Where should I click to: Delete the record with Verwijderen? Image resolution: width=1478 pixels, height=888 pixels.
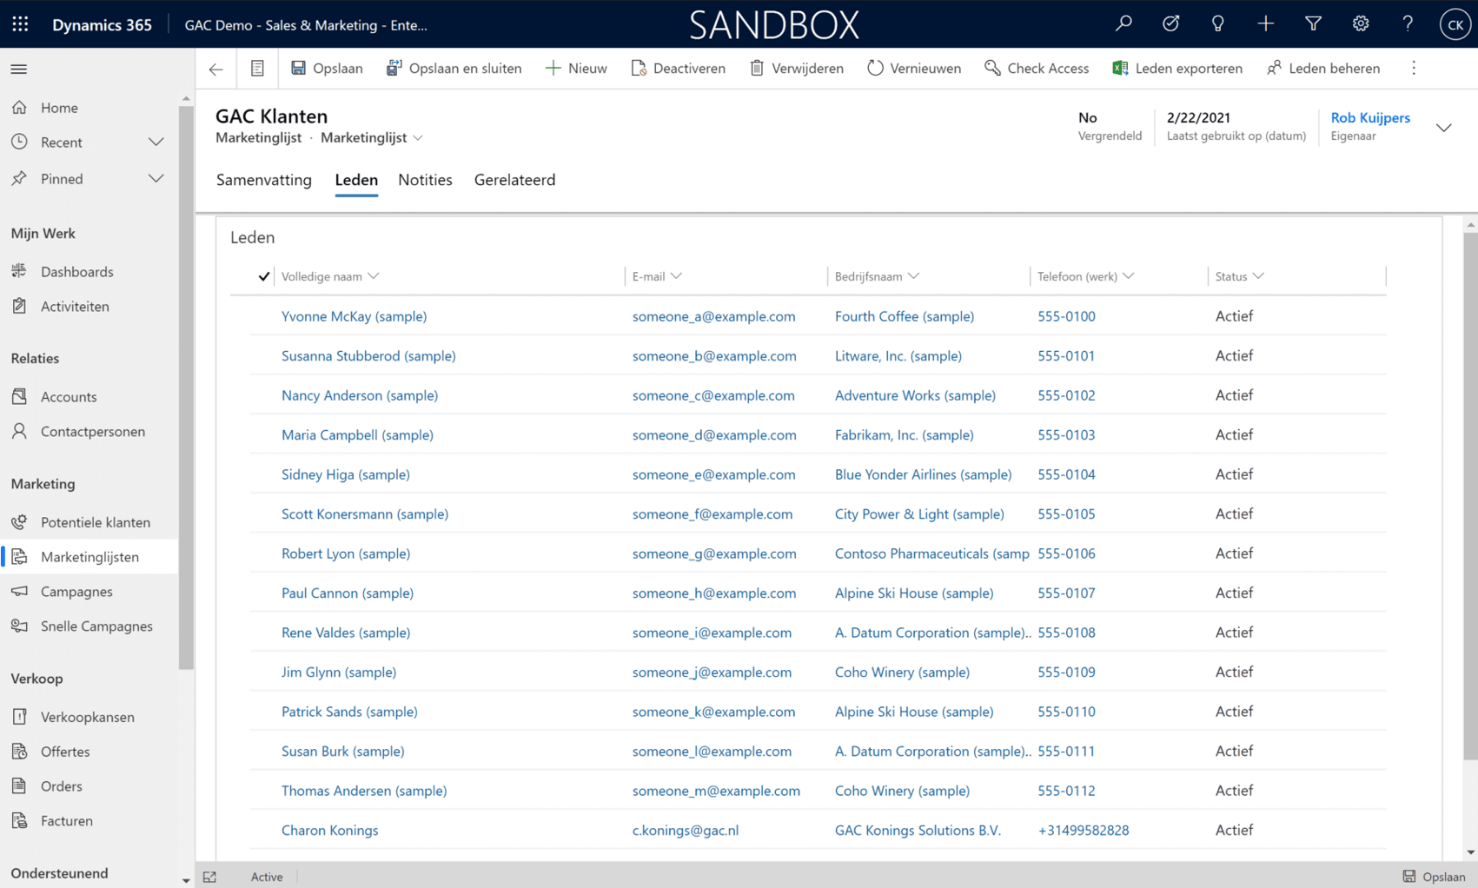click(796, 68)
